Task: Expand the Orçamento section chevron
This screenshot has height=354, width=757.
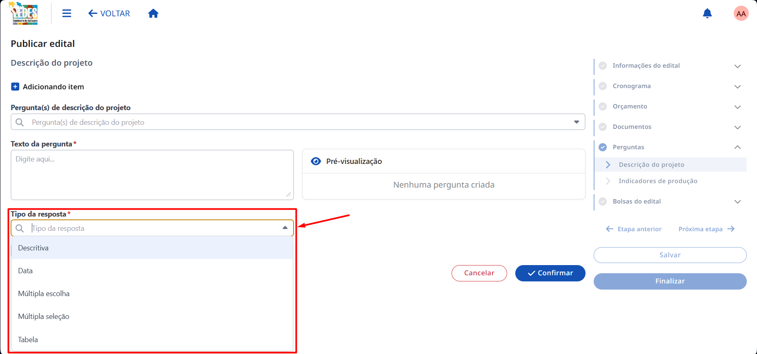Action: [737, 107]
